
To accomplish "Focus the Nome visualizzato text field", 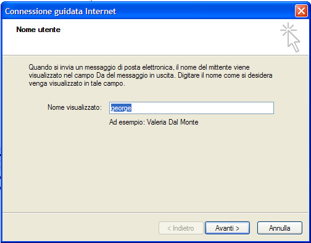I will (x=191, y=108).
